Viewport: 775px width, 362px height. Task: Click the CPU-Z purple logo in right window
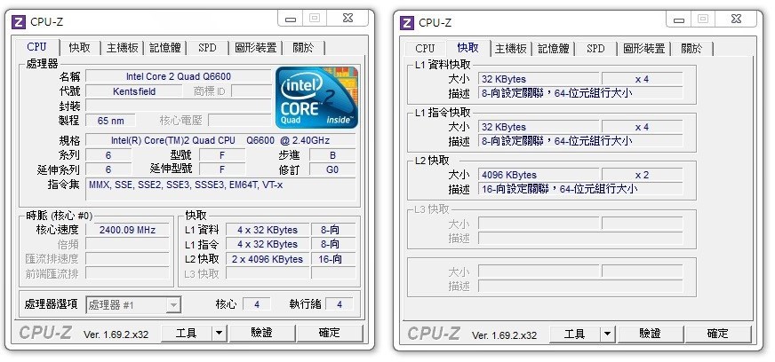point(407,23)
